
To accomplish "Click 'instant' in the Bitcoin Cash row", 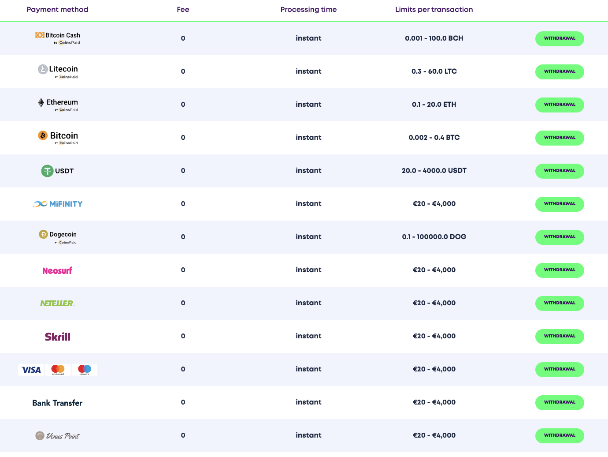I will pos(308,38).
